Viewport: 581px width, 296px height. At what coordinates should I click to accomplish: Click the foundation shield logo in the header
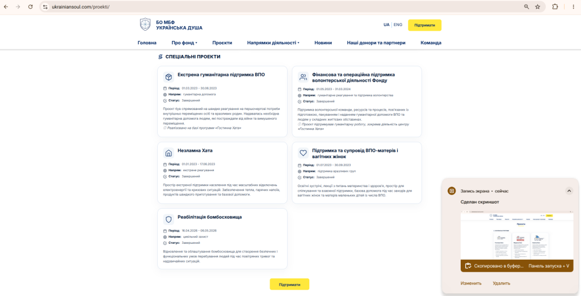pos(145,24)
